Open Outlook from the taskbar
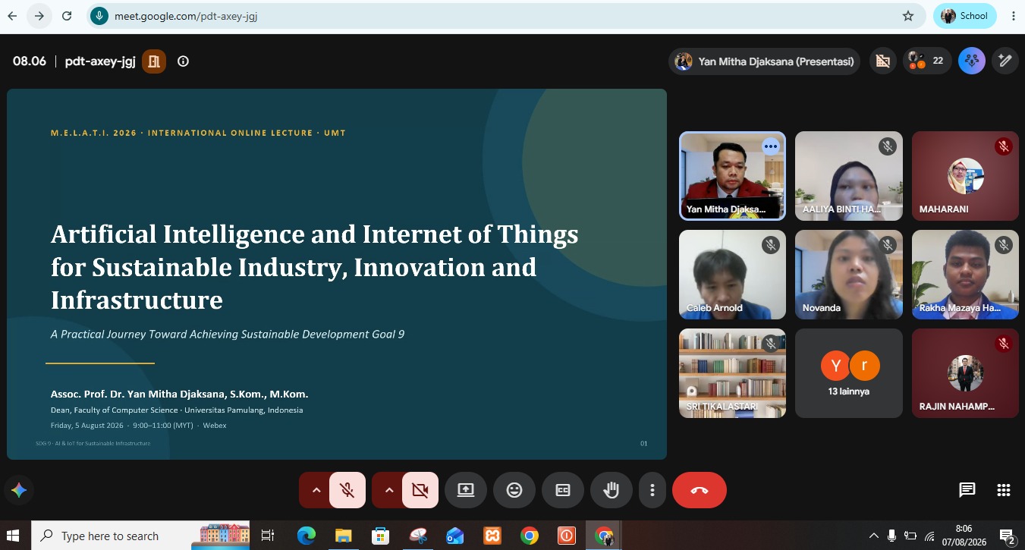1025x550 pixels. coord(455,536)
